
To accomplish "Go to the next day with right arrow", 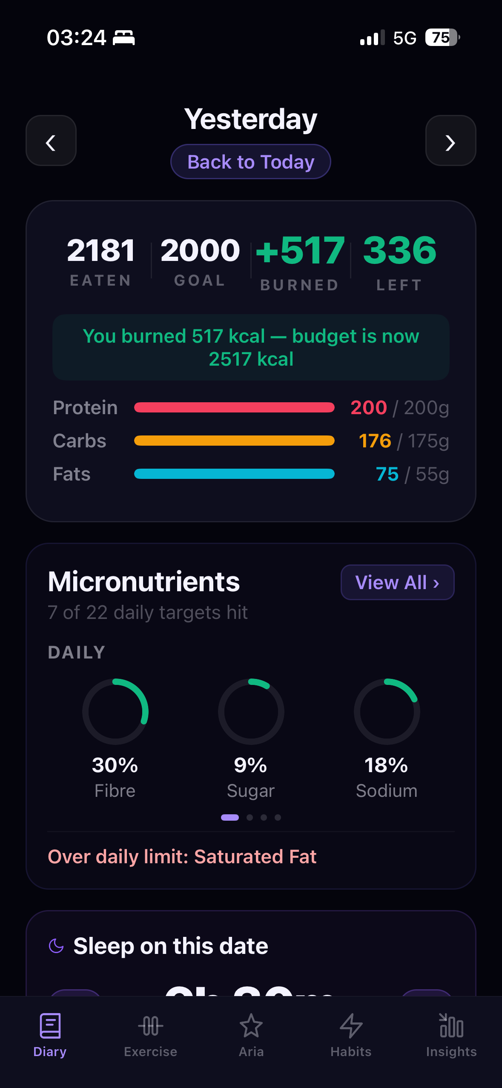I will pyautogui.click(x=450, y=140).
